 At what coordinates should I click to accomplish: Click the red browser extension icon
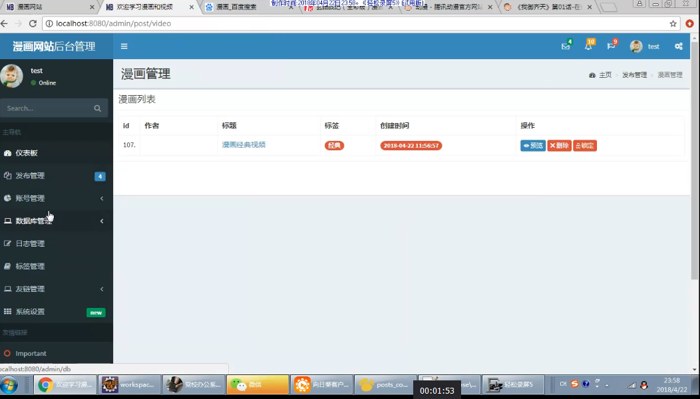(x=690, y=24)
